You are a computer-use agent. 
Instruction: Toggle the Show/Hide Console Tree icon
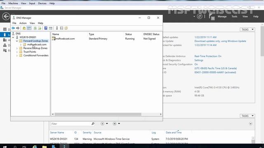[29, 28]
